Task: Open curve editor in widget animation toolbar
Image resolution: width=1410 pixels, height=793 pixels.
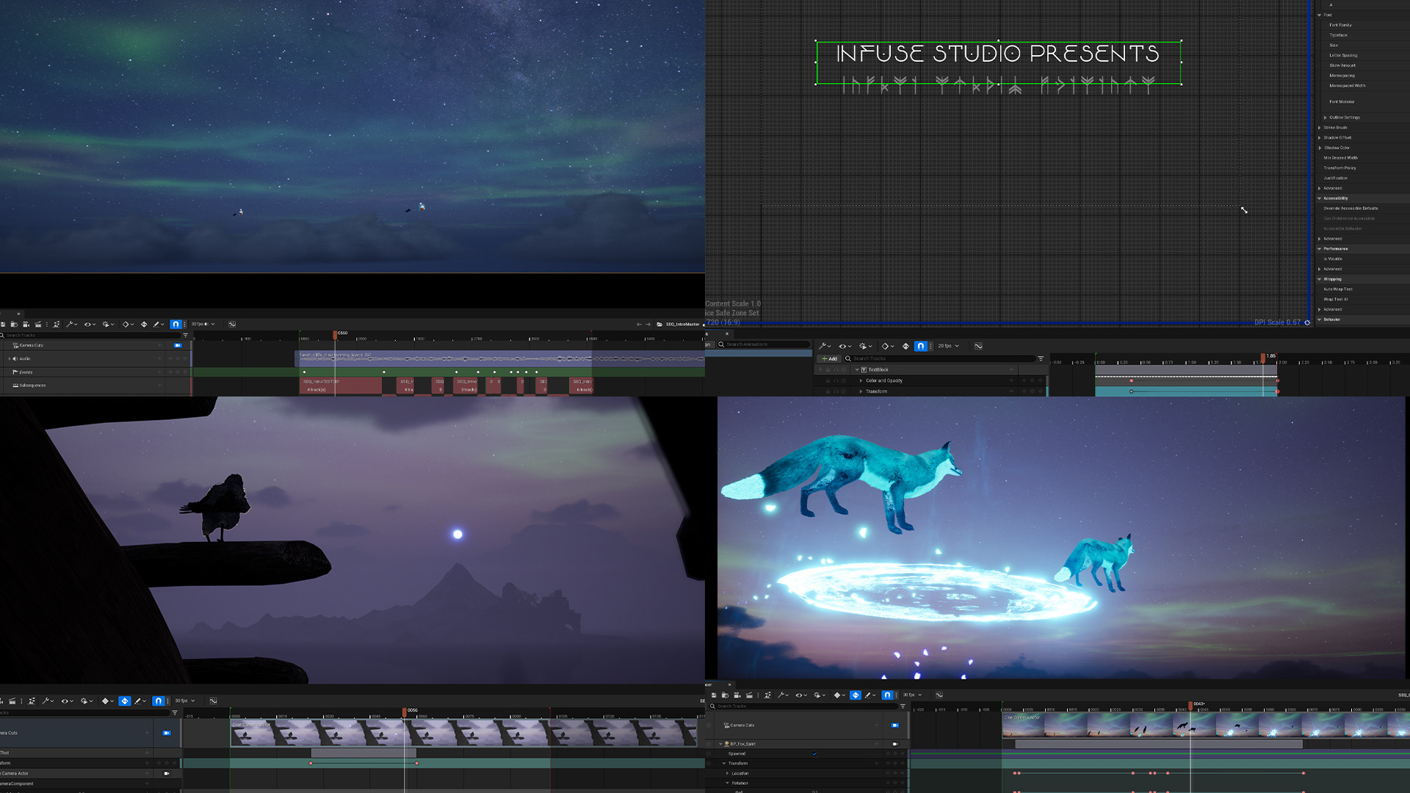Action: coord(978,346)
